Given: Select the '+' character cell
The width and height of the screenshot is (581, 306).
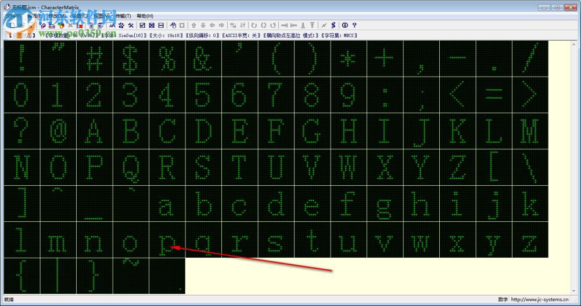Looking at the screenshot, I should tap(385, 59).
